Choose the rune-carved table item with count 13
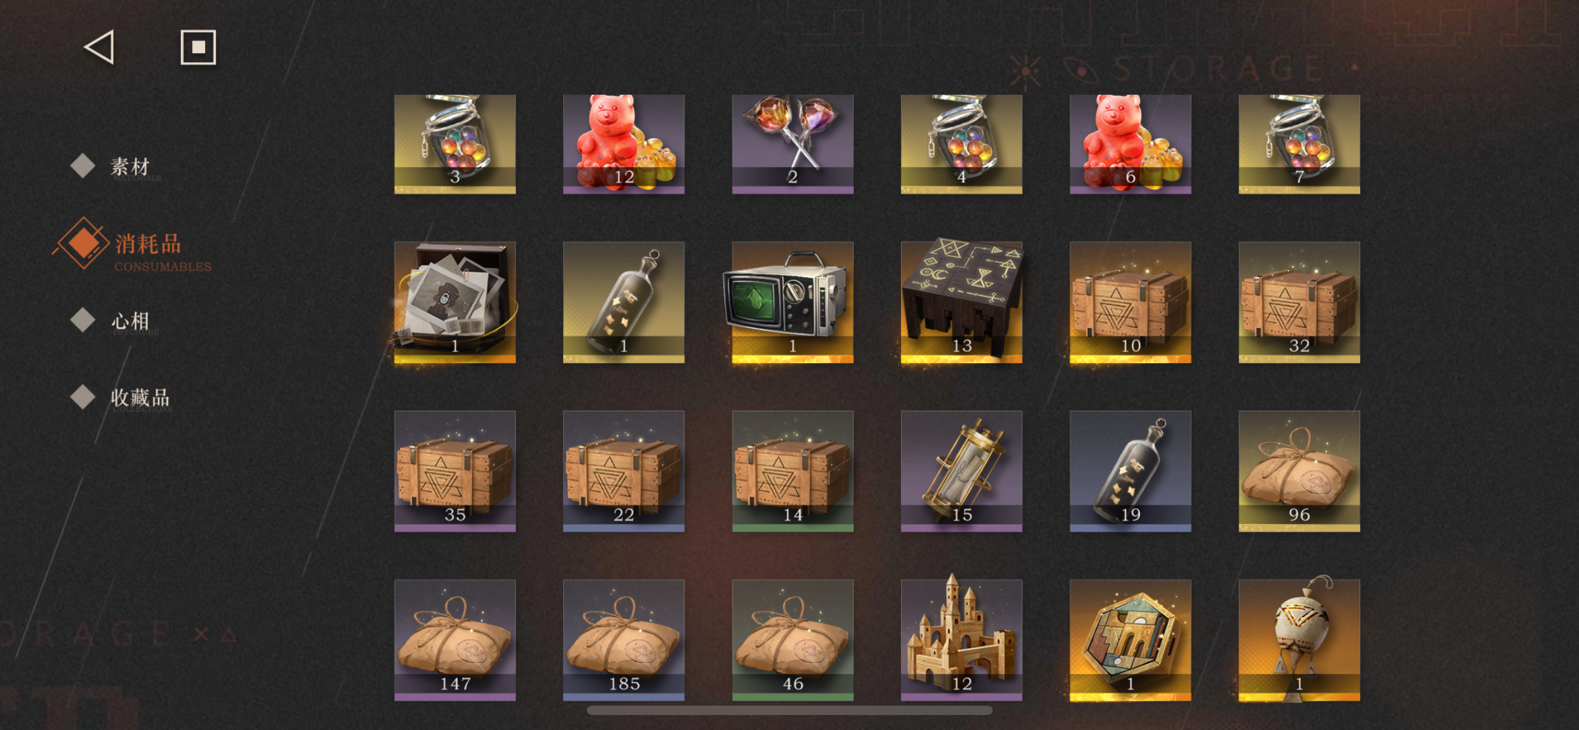This screenshot has width=1579, height=730. pos(962,301)
